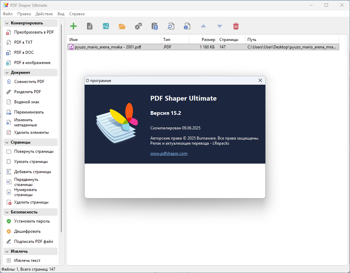Click the sidebar vertical scrollbar
Image resolution: width=350 pixels, height=273 pixels.
(x=61, y=128)
